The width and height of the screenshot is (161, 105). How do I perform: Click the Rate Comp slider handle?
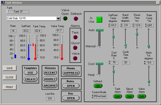point(149,46)
